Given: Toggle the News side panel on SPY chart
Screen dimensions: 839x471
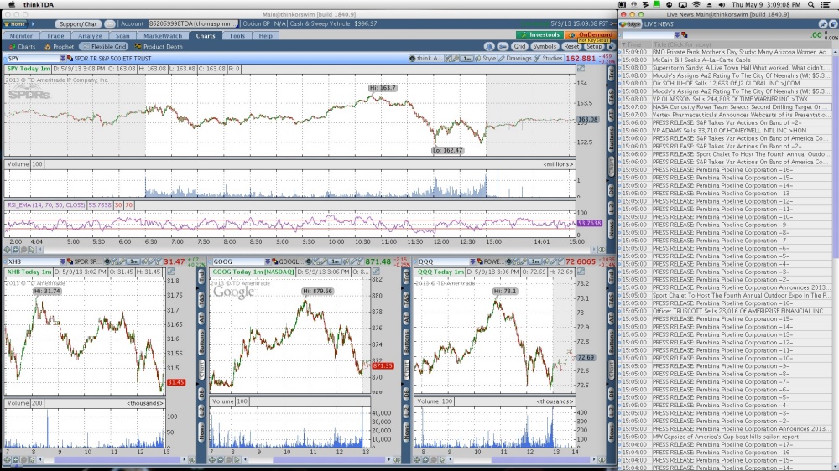Looking at the screenshot, I should [611, 230].
